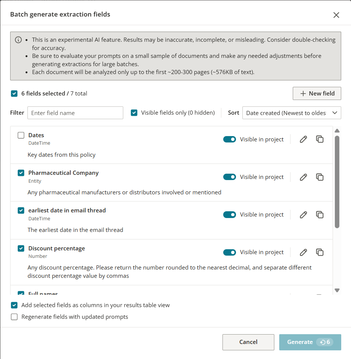Edit the Pharmaceutical Company field
This screenshot has height=359, width=351.
pyautogui.click(x=303, y=177)
